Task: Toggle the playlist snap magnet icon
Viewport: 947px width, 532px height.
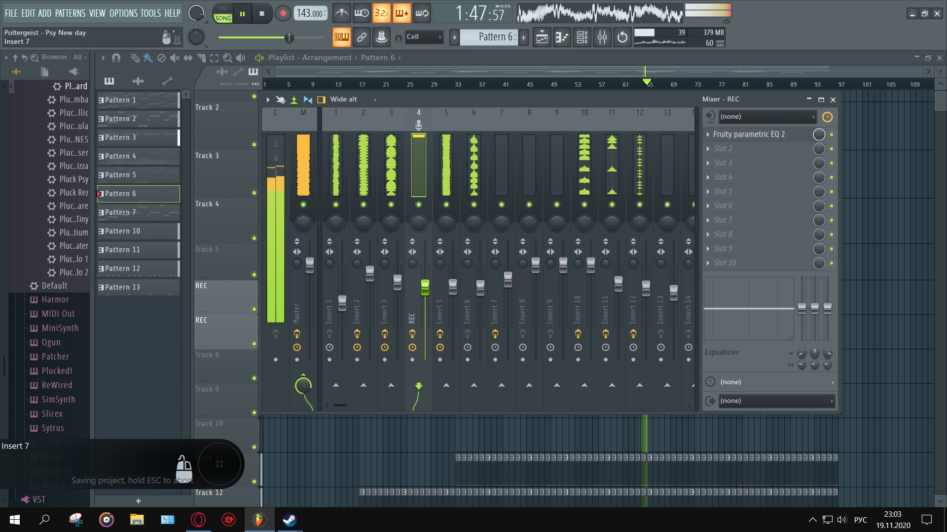Action: (x=116, y=58)
